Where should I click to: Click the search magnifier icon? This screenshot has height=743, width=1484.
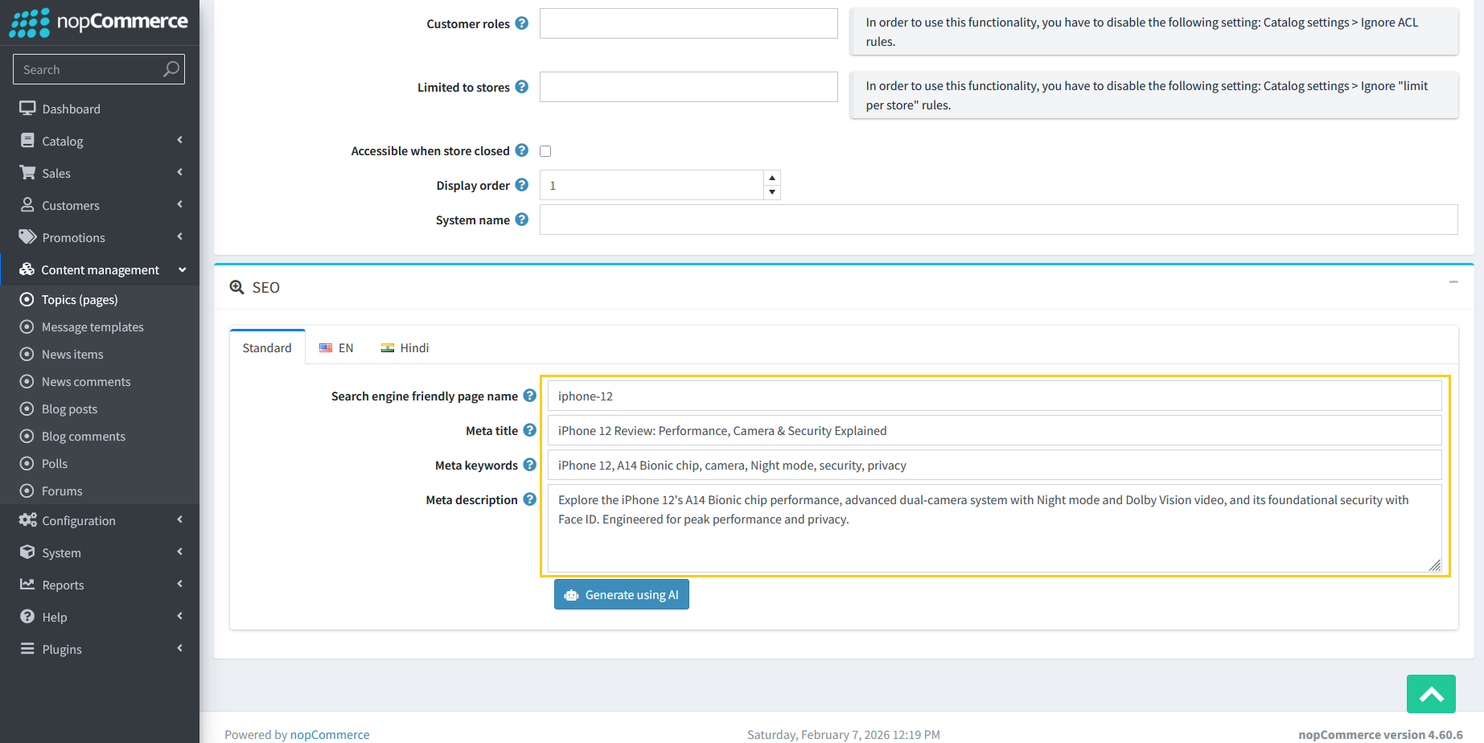pyautogui.click(x=171, y=69)
